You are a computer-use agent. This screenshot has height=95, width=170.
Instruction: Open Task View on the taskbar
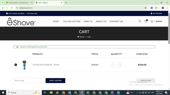coord(45,93)
